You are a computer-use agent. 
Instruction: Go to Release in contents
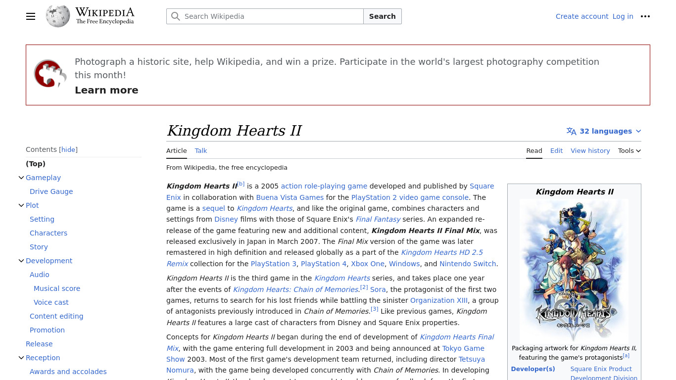pos(39,344)
